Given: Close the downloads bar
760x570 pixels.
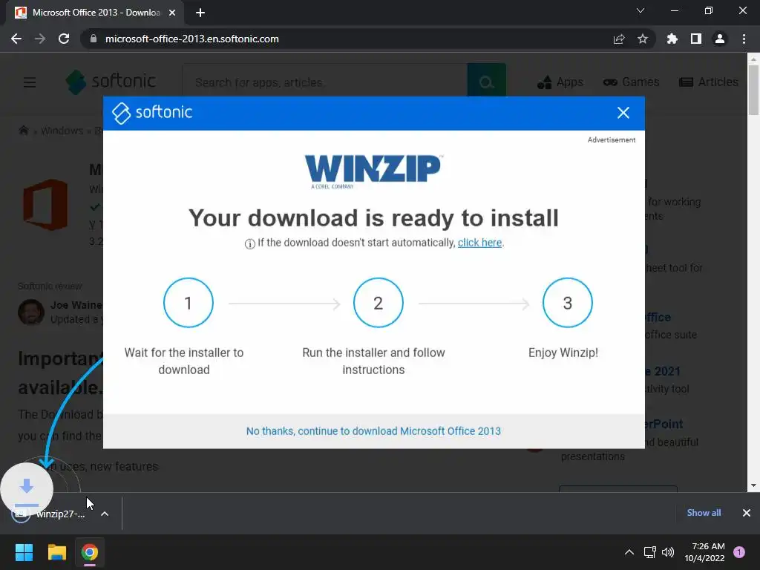Looking at the screenshot, I should tap(747, 513).
